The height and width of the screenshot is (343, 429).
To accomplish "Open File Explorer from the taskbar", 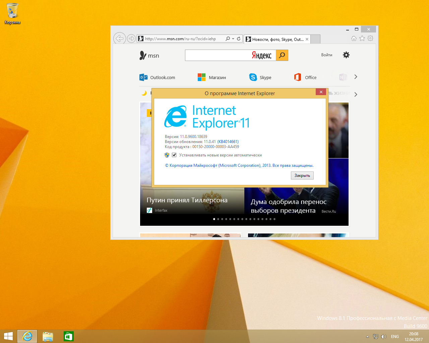I will click(48, 336).
